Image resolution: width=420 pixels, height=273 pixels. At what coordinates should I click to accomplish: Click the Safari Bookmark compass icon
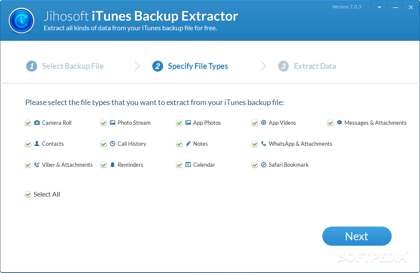click(x=264, y=165)
